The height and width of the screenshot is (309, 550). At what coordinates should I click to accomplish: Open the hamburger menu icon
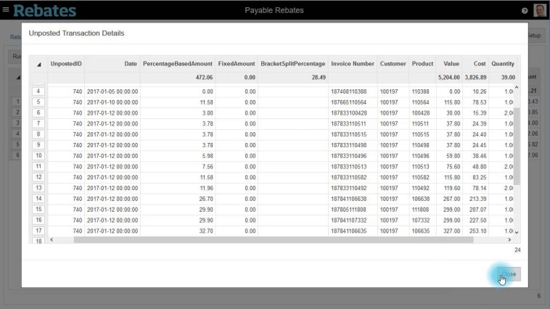coord(6,9)
